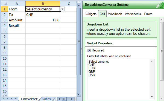Viewport: 164px width, 101px height.
Task: Click settings pane scroll up arrow
Action: [162, 20]
